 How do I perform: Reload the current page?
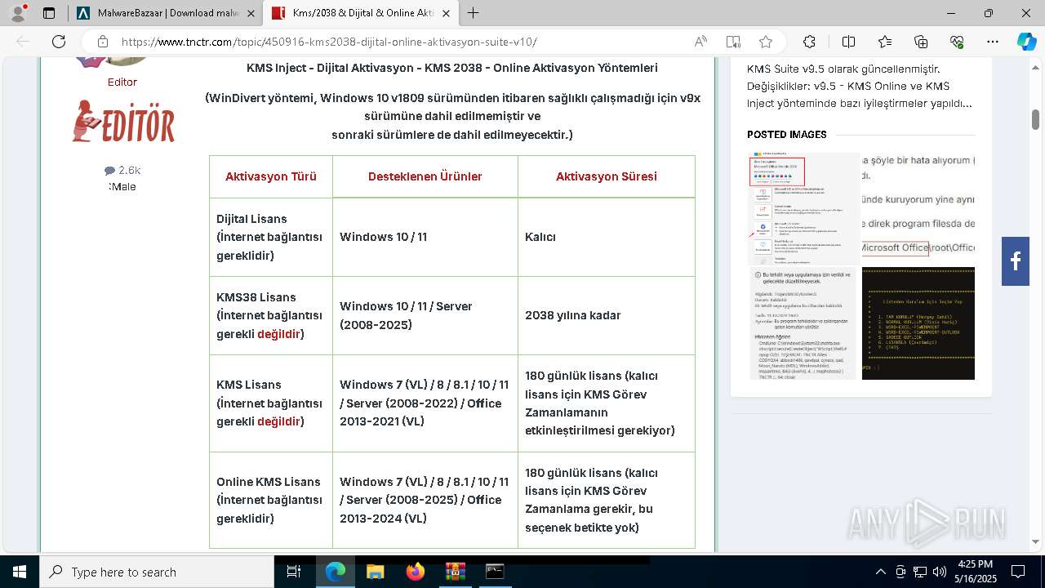click(x=59, y=42)
